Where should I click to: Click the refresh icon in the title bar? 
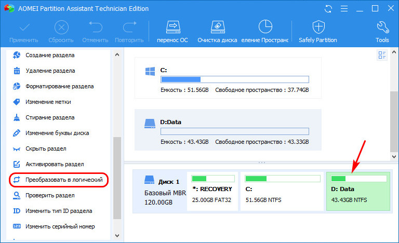[x=328, y=9]
